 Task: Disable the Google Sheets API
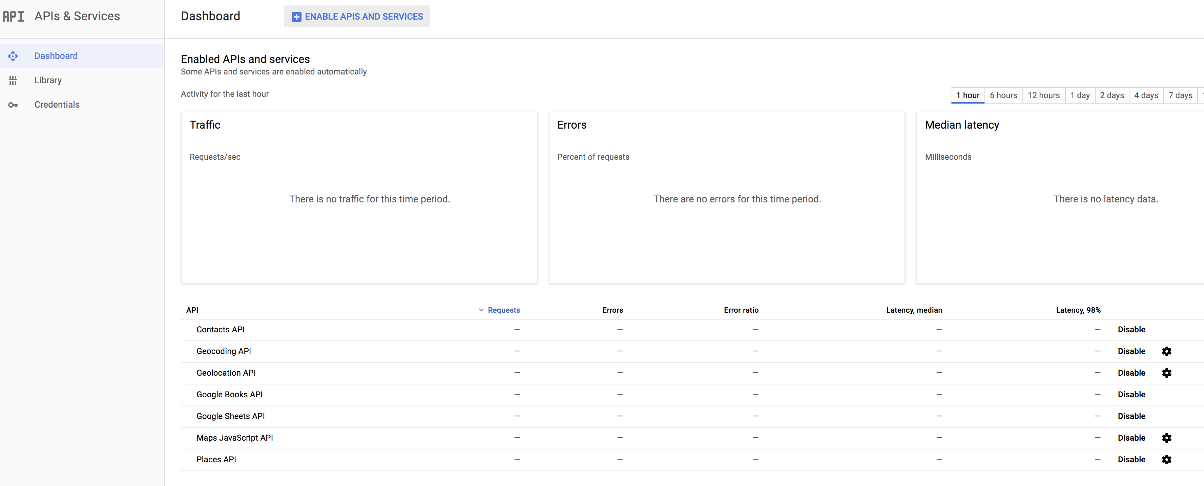[x=1131, y=416]
